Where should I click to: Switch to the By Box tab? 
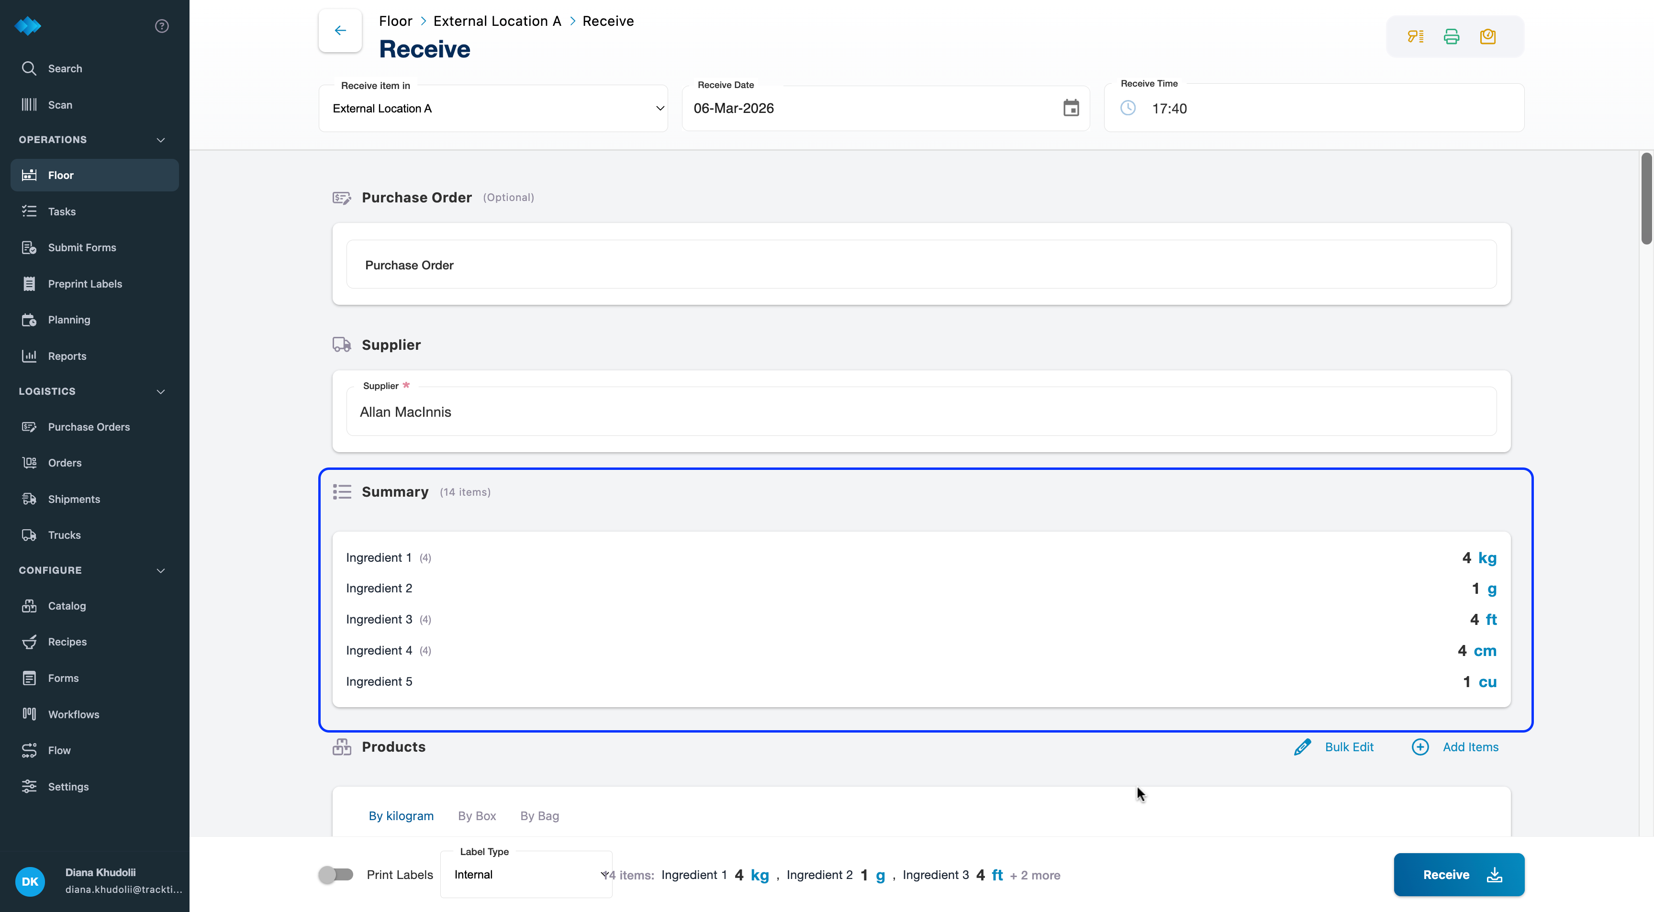point(476,816)
